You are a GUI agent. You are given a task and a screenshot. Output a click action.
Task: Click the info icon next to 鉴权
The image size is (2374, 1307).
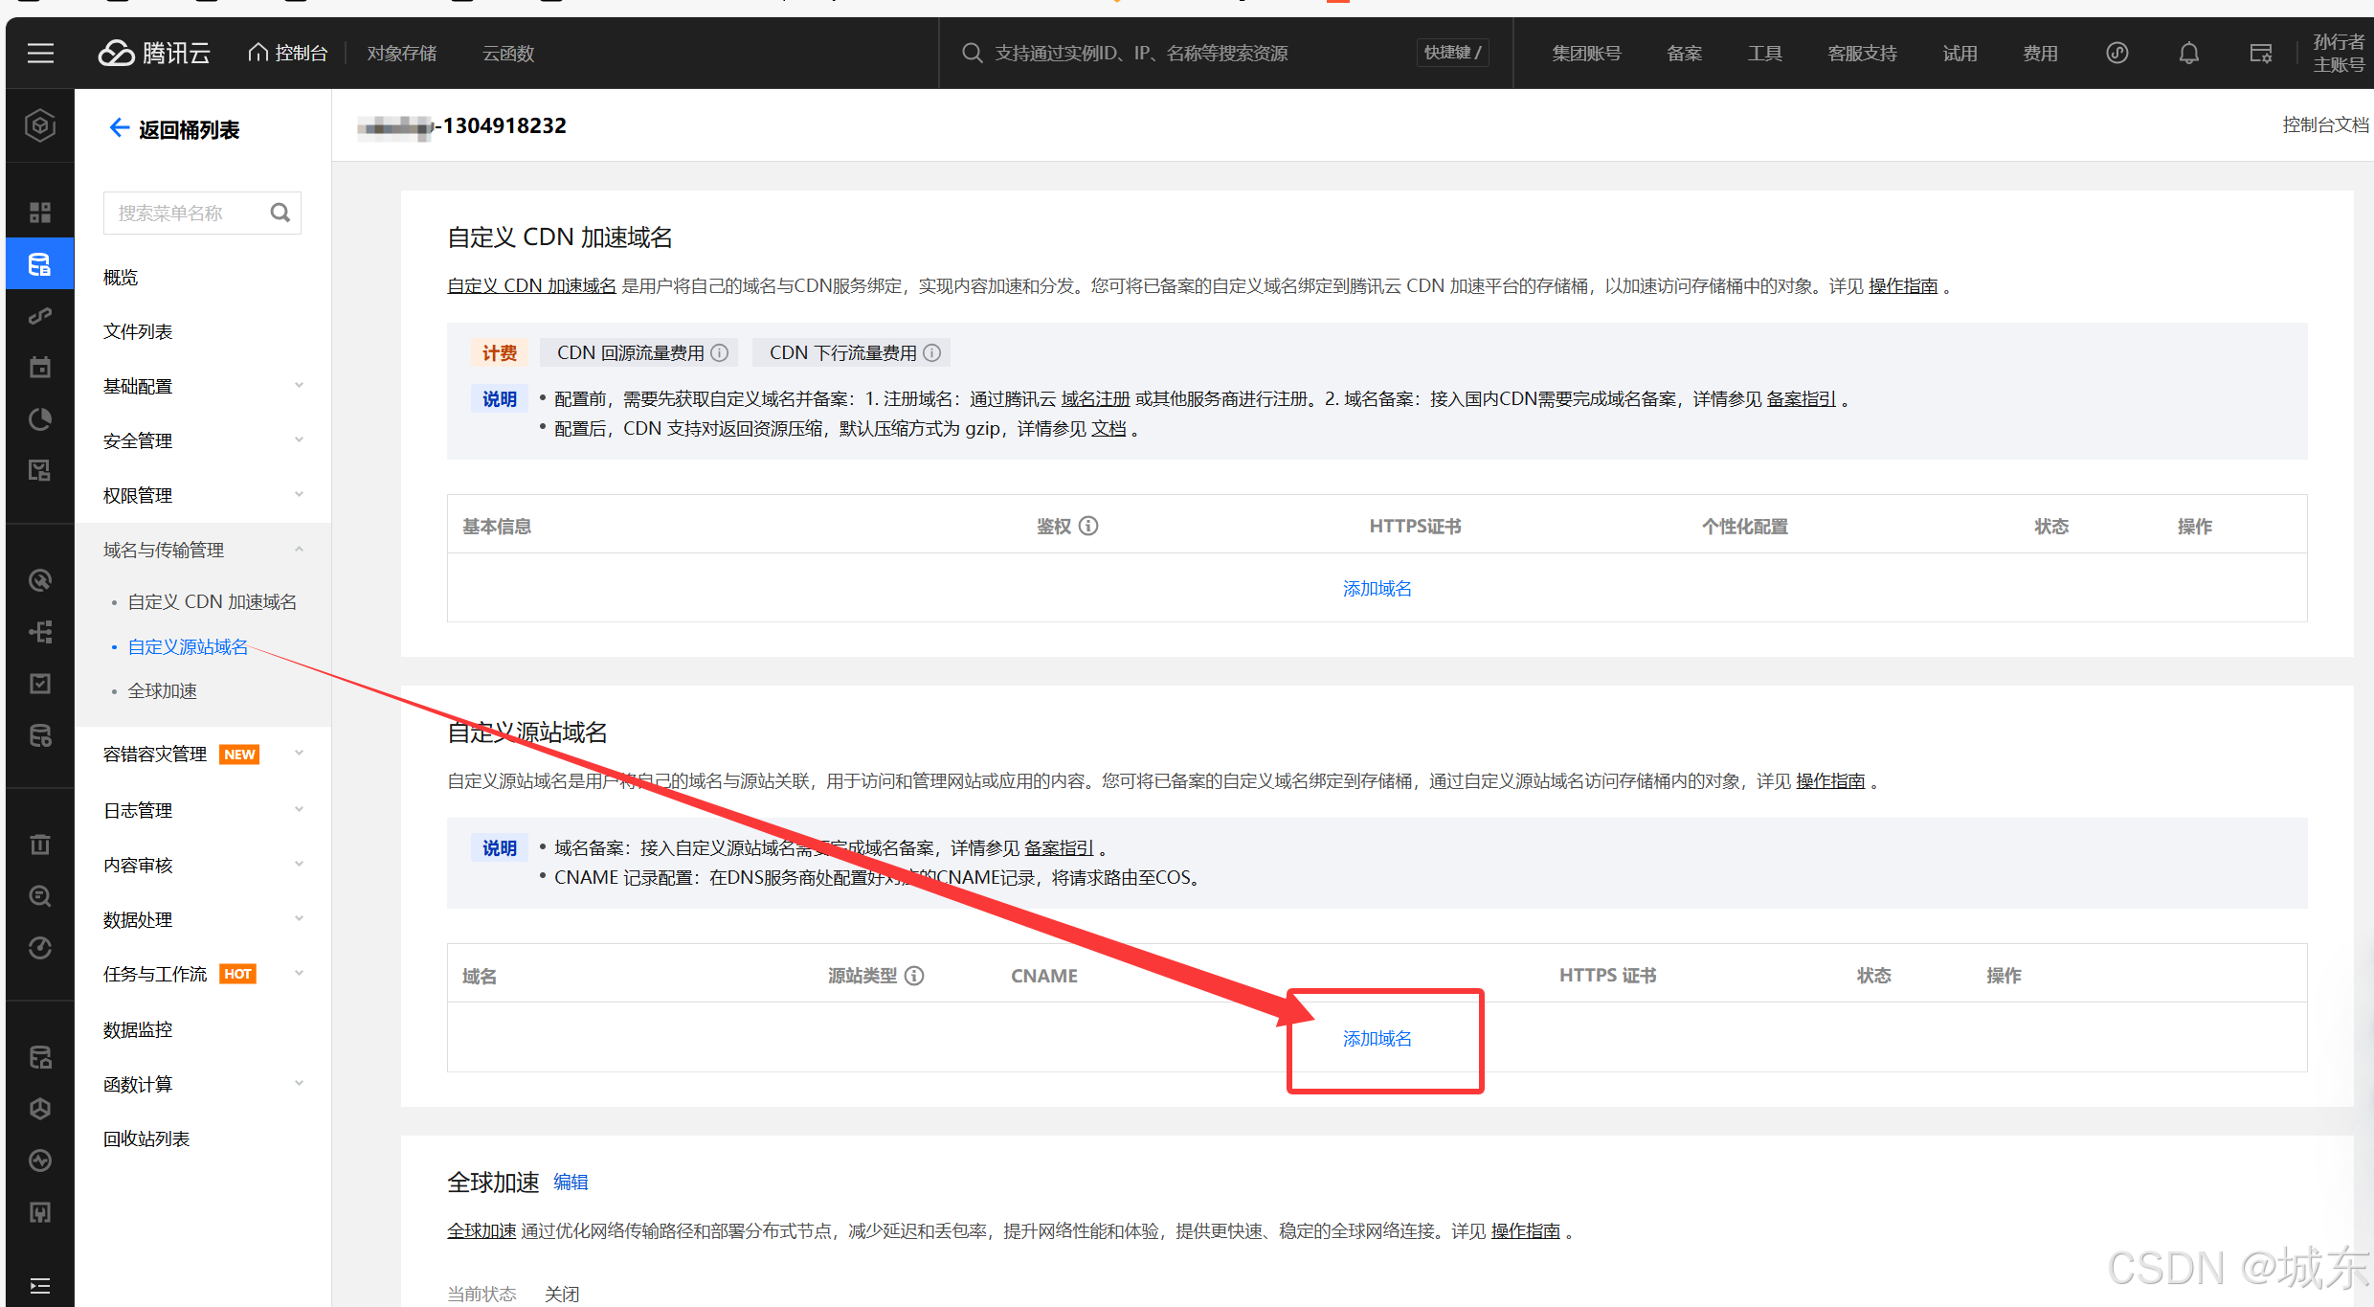tap(1089, 526)
